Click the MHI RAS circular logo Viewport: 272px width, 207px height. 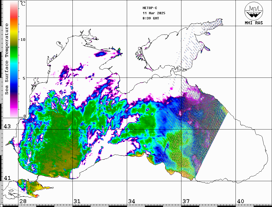click(254, 11)
